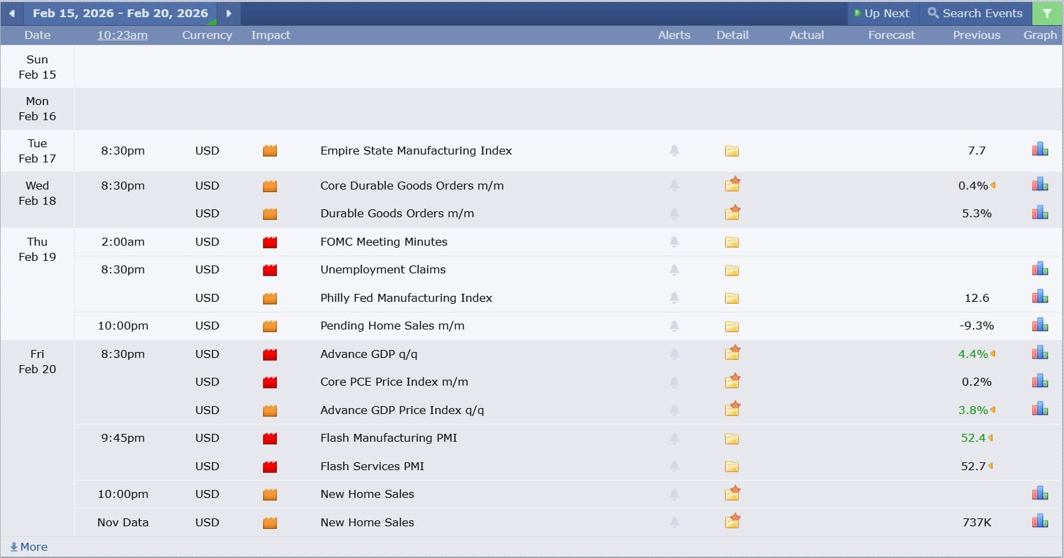This screenshot has height=558, width=1064.
Task: Open starred detail folder for Advance GDP q/q
Action: click(732, 353)
